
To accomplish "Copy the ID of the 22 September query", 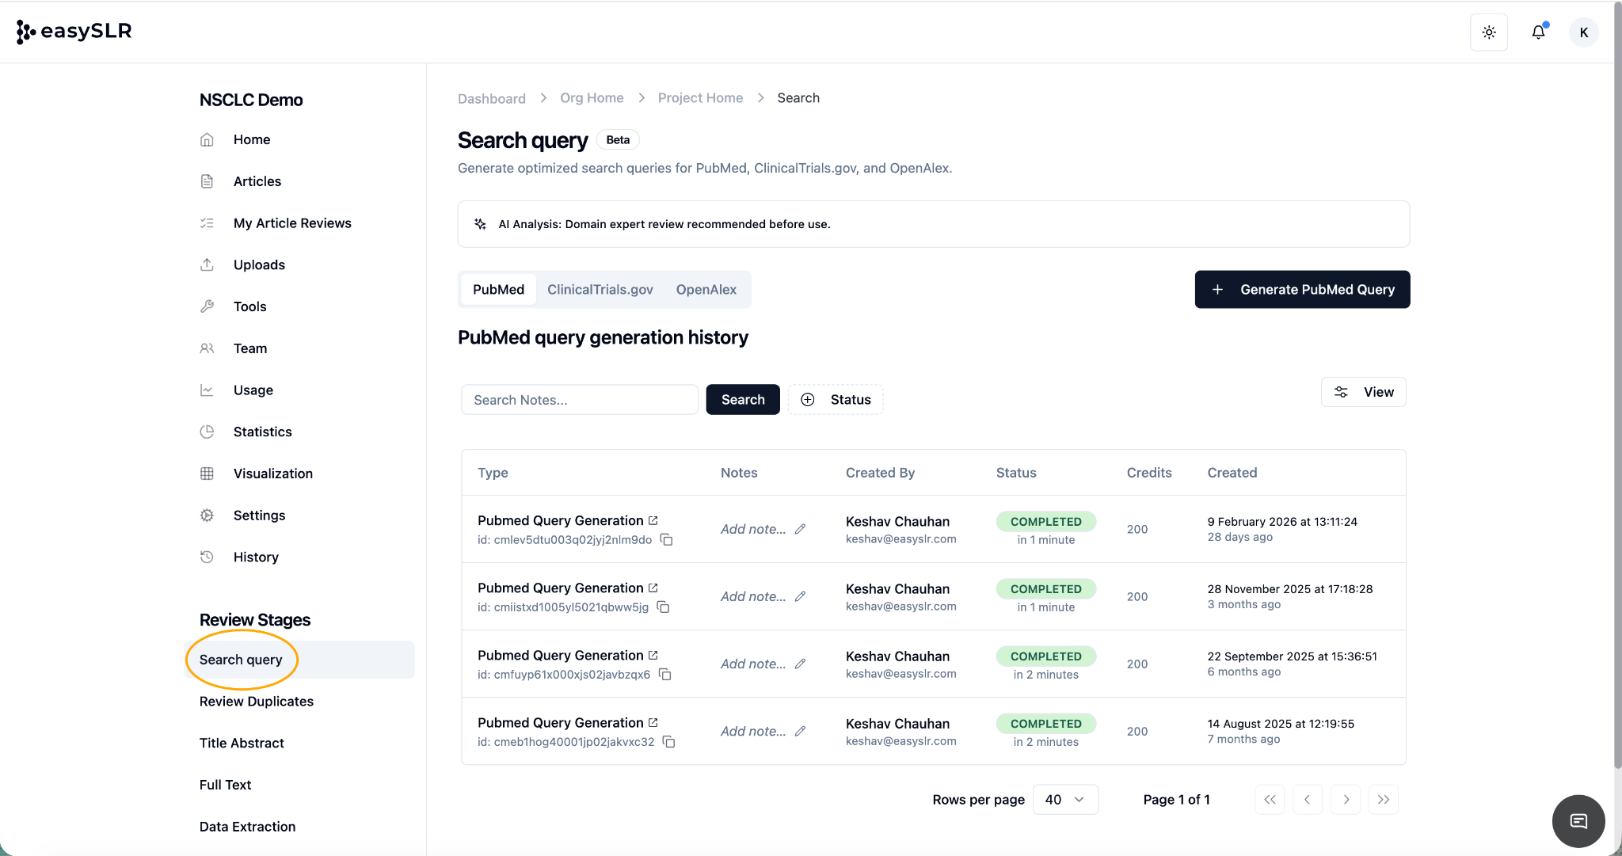I will pos(665,675).
